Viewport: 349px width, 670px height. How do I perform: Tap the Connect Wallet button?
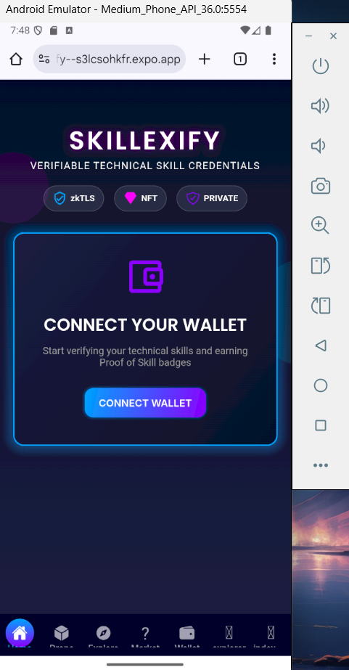pos(145,403)
